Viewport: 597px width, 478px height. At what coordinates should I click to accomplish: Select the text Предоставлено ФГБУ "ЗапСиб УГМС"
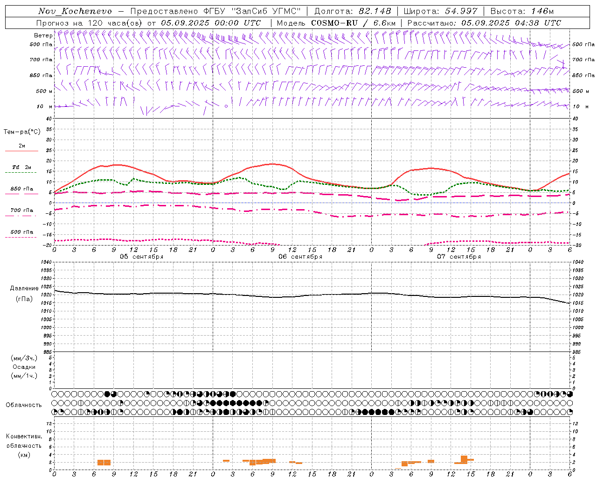(216, 11)
